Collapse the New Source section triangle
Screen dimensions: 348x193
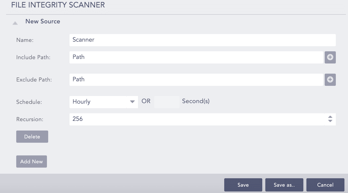tap(15, 23)
